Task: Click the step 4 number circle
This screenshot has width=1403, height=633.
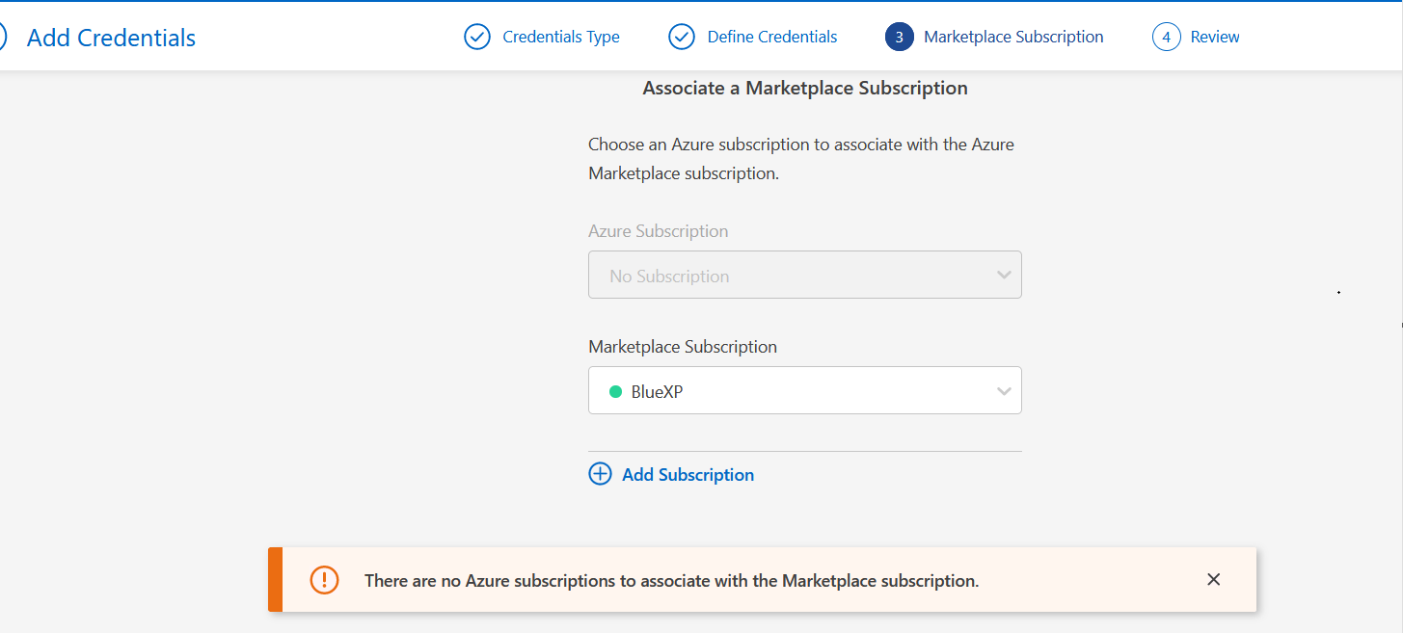Action: [1166, 38]
